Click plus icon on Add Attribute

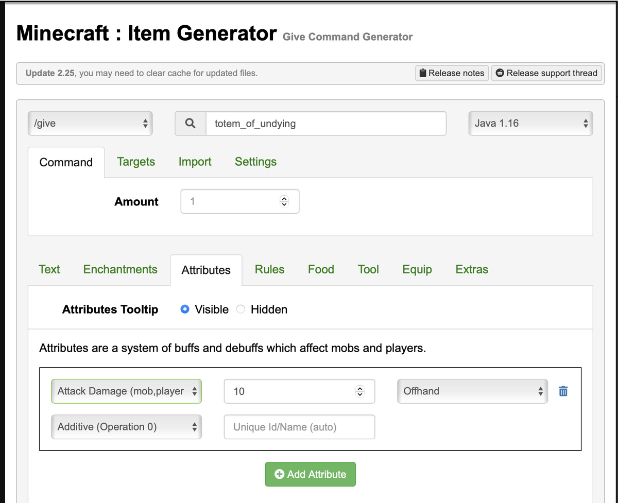tap(280, 474)
